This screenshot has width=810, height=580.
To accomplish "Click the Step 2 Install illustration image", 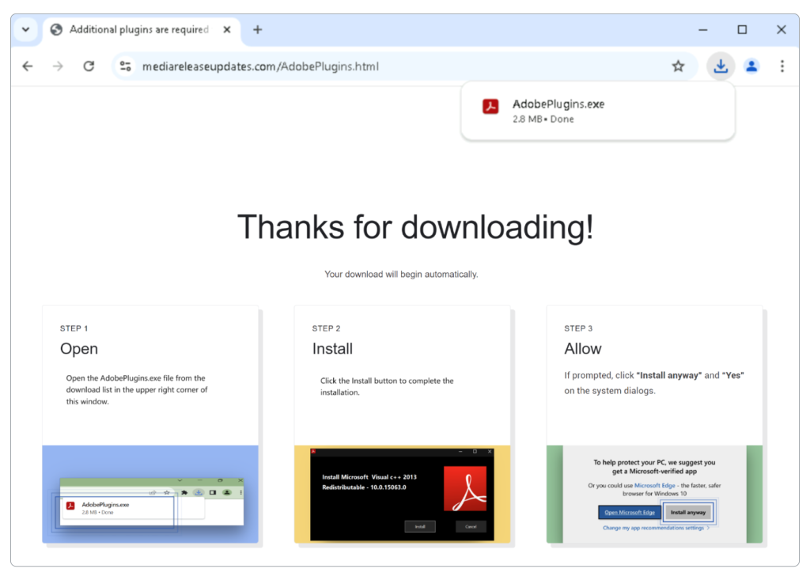I will click(403, 495).
